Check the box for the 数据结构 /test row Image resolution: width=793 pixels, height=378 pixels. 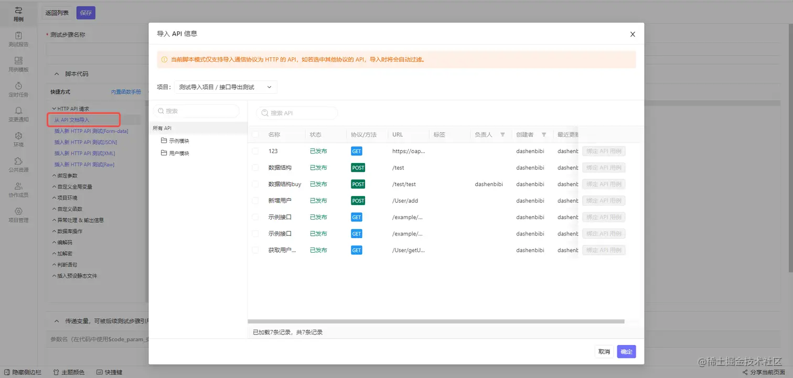tap(255, 168)
